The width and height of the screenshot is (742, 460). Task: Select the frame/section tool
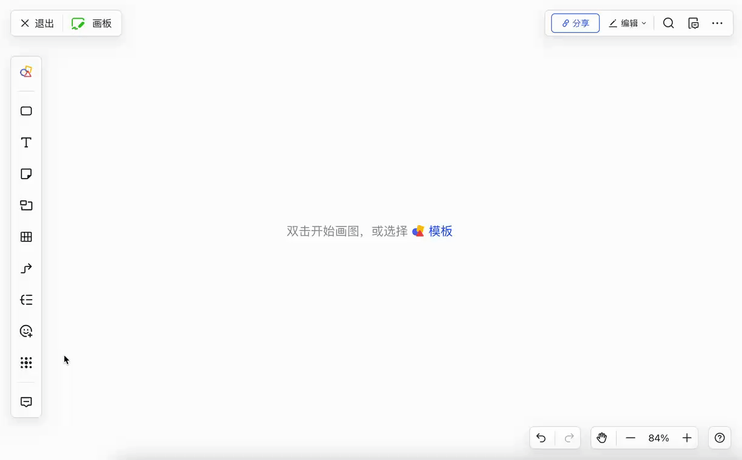tap(26, 205)
